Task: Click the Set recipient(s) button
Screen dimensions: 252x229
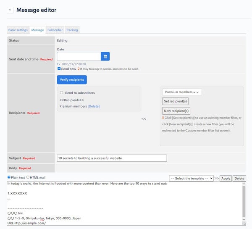Action: (x=175, y=101)
